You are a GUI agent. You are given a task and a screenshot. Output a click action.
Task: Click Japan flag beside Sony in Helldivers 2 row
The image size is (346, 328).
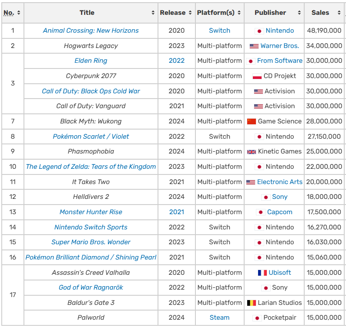265,197
